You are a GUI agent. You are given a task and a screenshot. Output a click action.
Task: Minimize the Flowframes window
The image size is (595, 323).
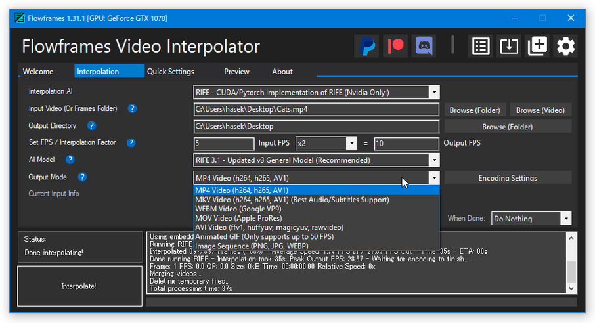pyautogui.click(x=515, y=18)
